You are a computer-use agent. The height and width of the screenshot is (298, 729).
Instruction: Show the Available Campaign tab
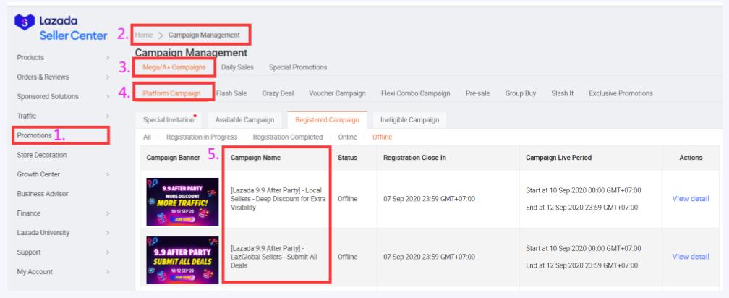click(242, 119)
